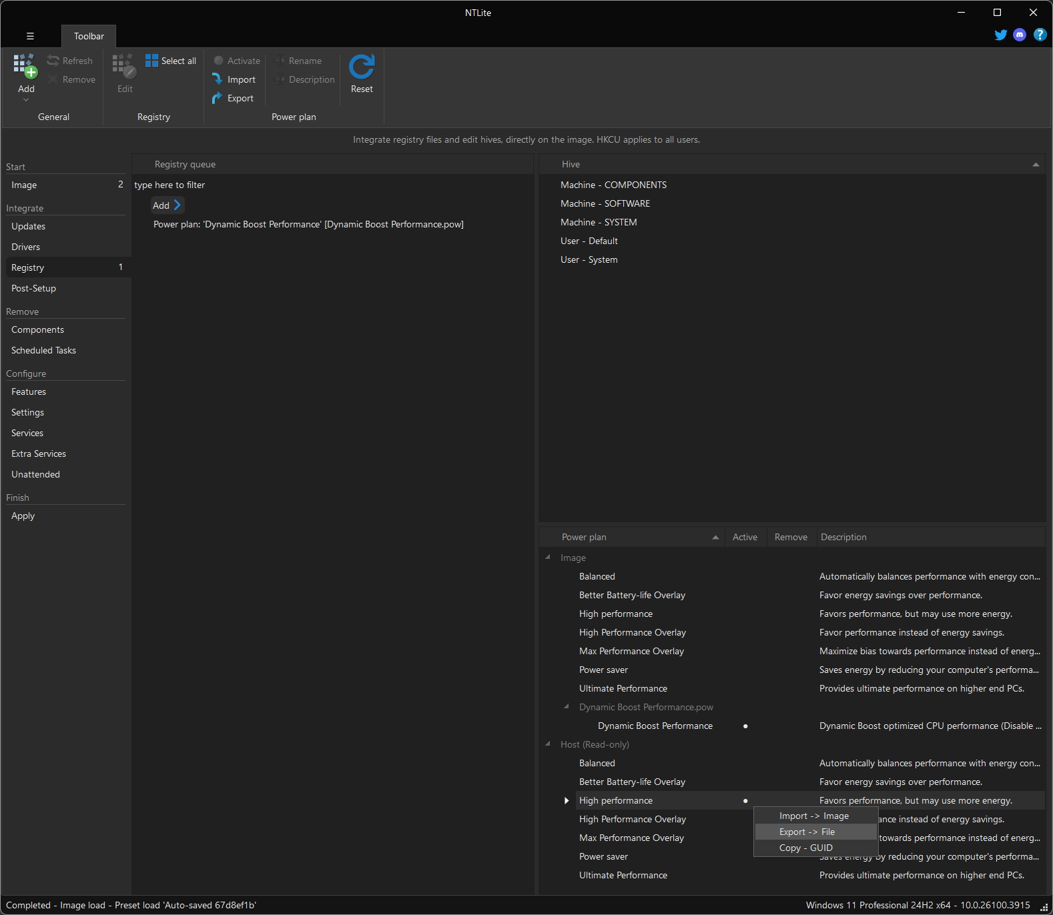The height and width of the screenshot is (915, 1053).
Task: Select Image group's Balanced power plan
Action: pos(597,576)
